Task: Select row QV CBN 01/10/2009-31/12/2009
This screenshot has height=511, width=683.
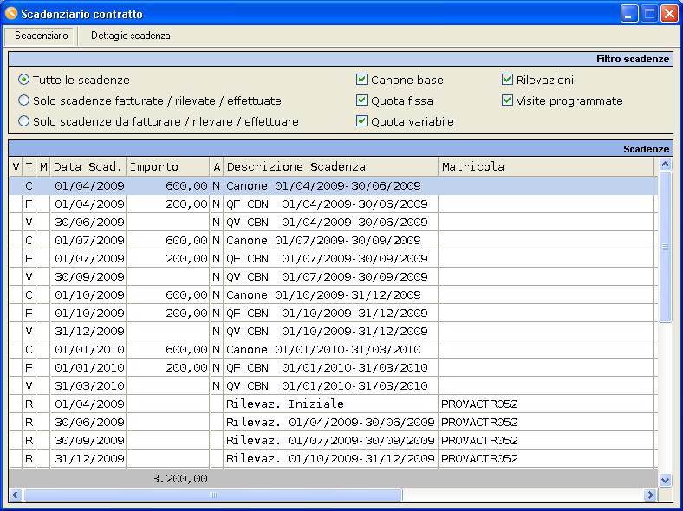Action: [333, 332]
